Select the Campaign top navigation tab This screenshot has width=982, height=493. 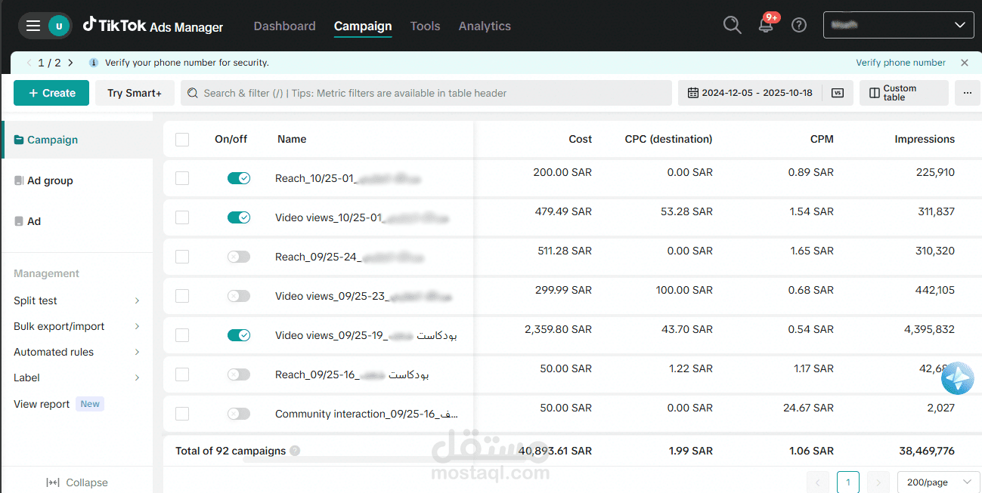363,26
